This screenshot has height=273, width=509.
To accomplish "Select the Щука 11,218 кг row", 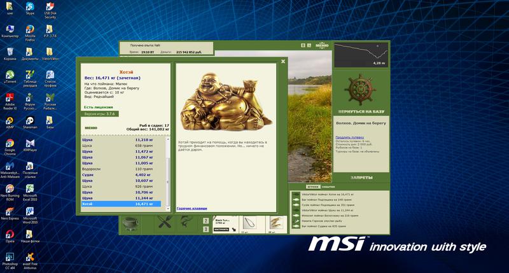I will [121, 139].
